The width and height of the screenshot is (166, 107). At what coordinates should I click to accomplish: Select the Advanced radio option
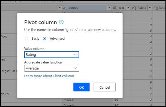(44, 39)
